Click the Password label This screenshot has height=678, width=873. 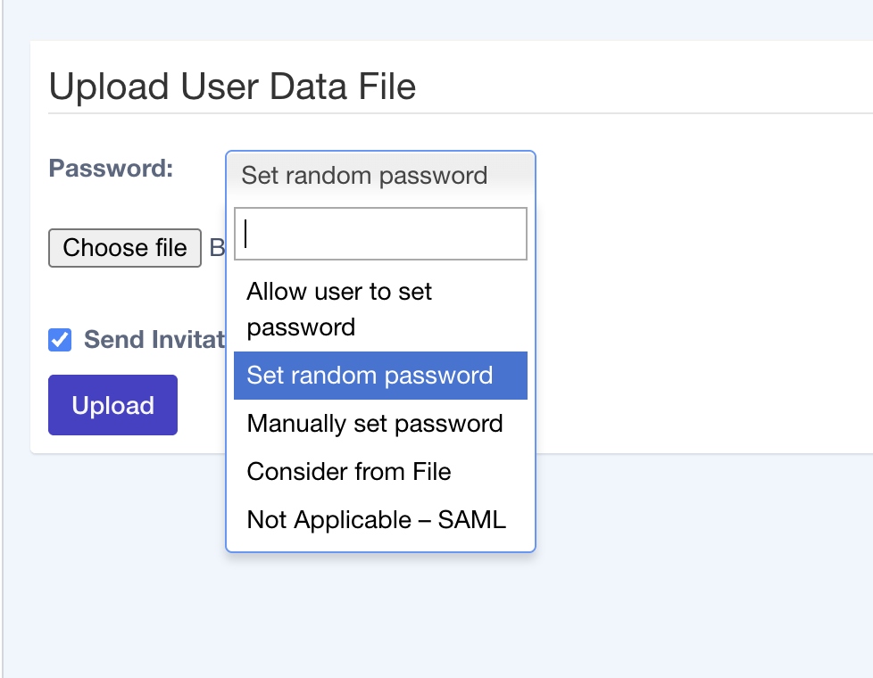[111, 168]
